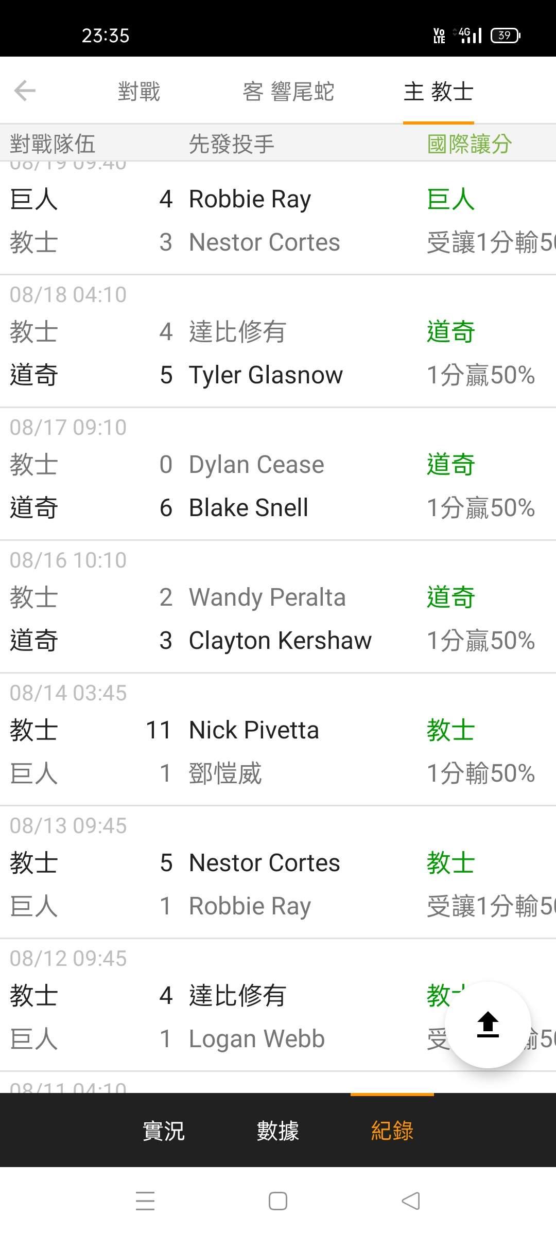Image resolution: width=556 pixels, height=1235 pixels.
Task: Open the 08/18 game with Tyler Glasnow
Action: (266, 375)
